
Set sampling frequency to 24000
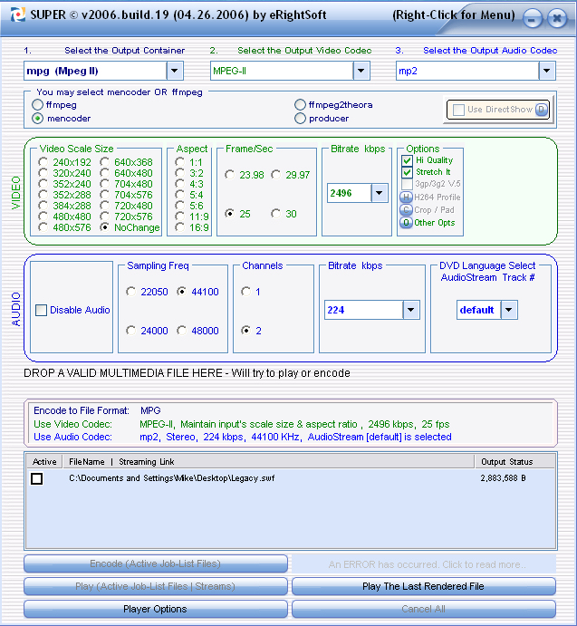pyautogui.click(x=131, y=331)
